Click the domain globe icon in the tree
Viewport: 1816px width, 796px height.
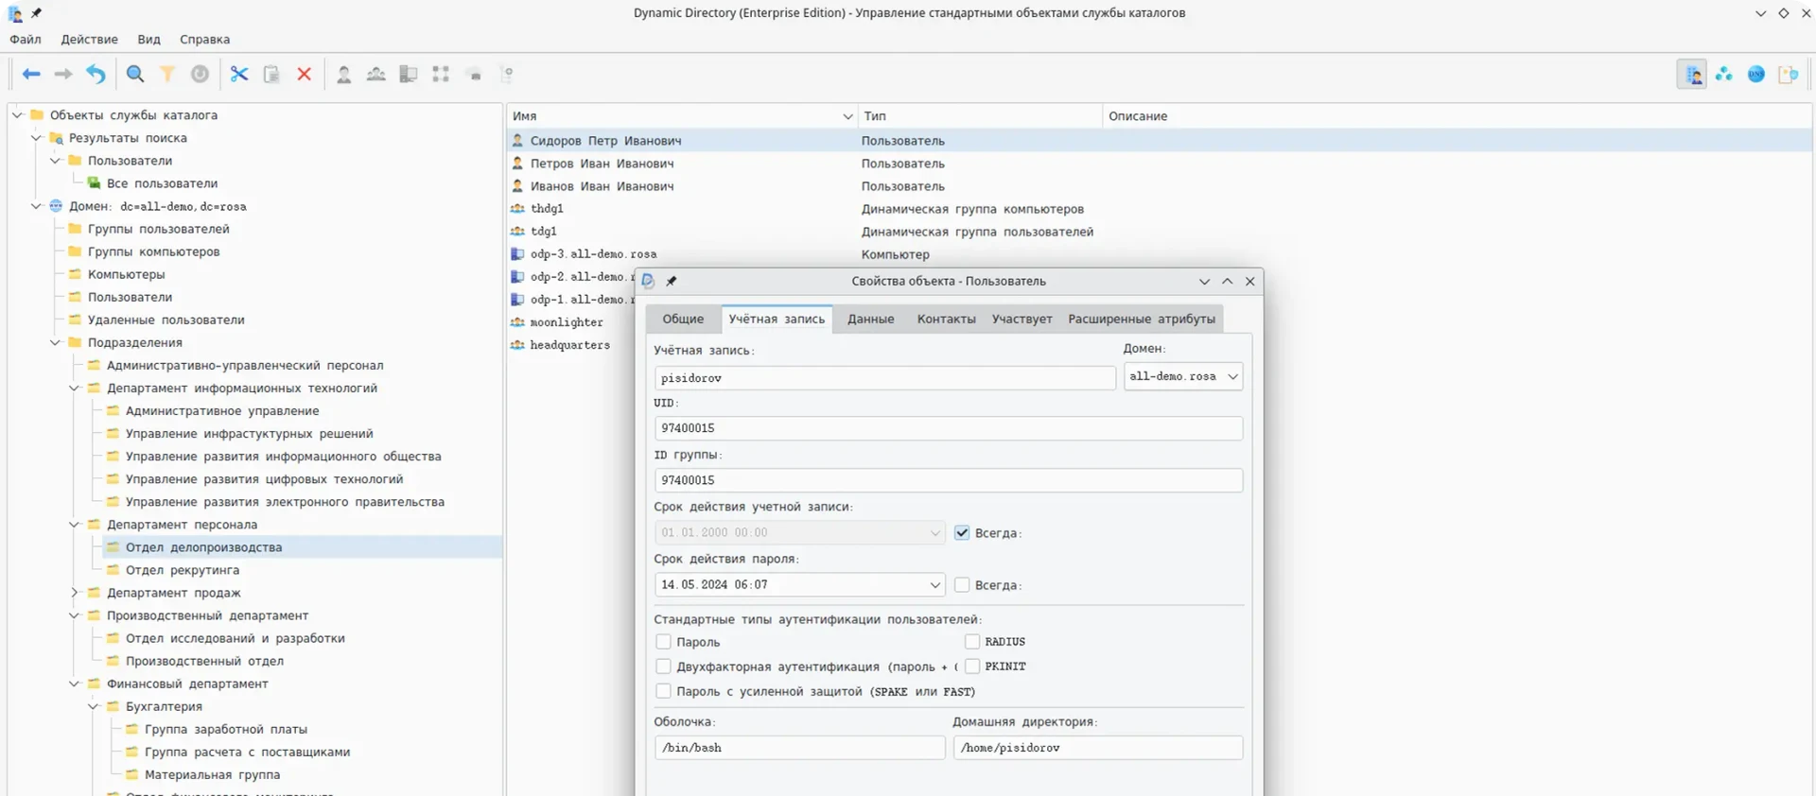point(56,205)
